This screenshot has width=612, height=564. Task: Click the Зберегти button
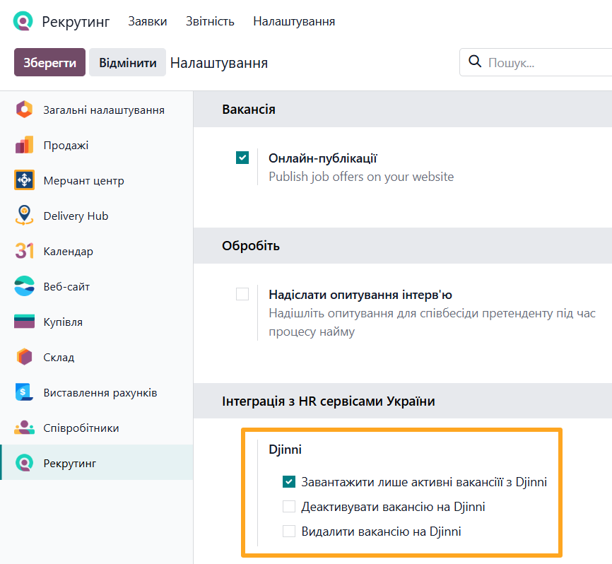pyautogui.click(x=49, y=62)
